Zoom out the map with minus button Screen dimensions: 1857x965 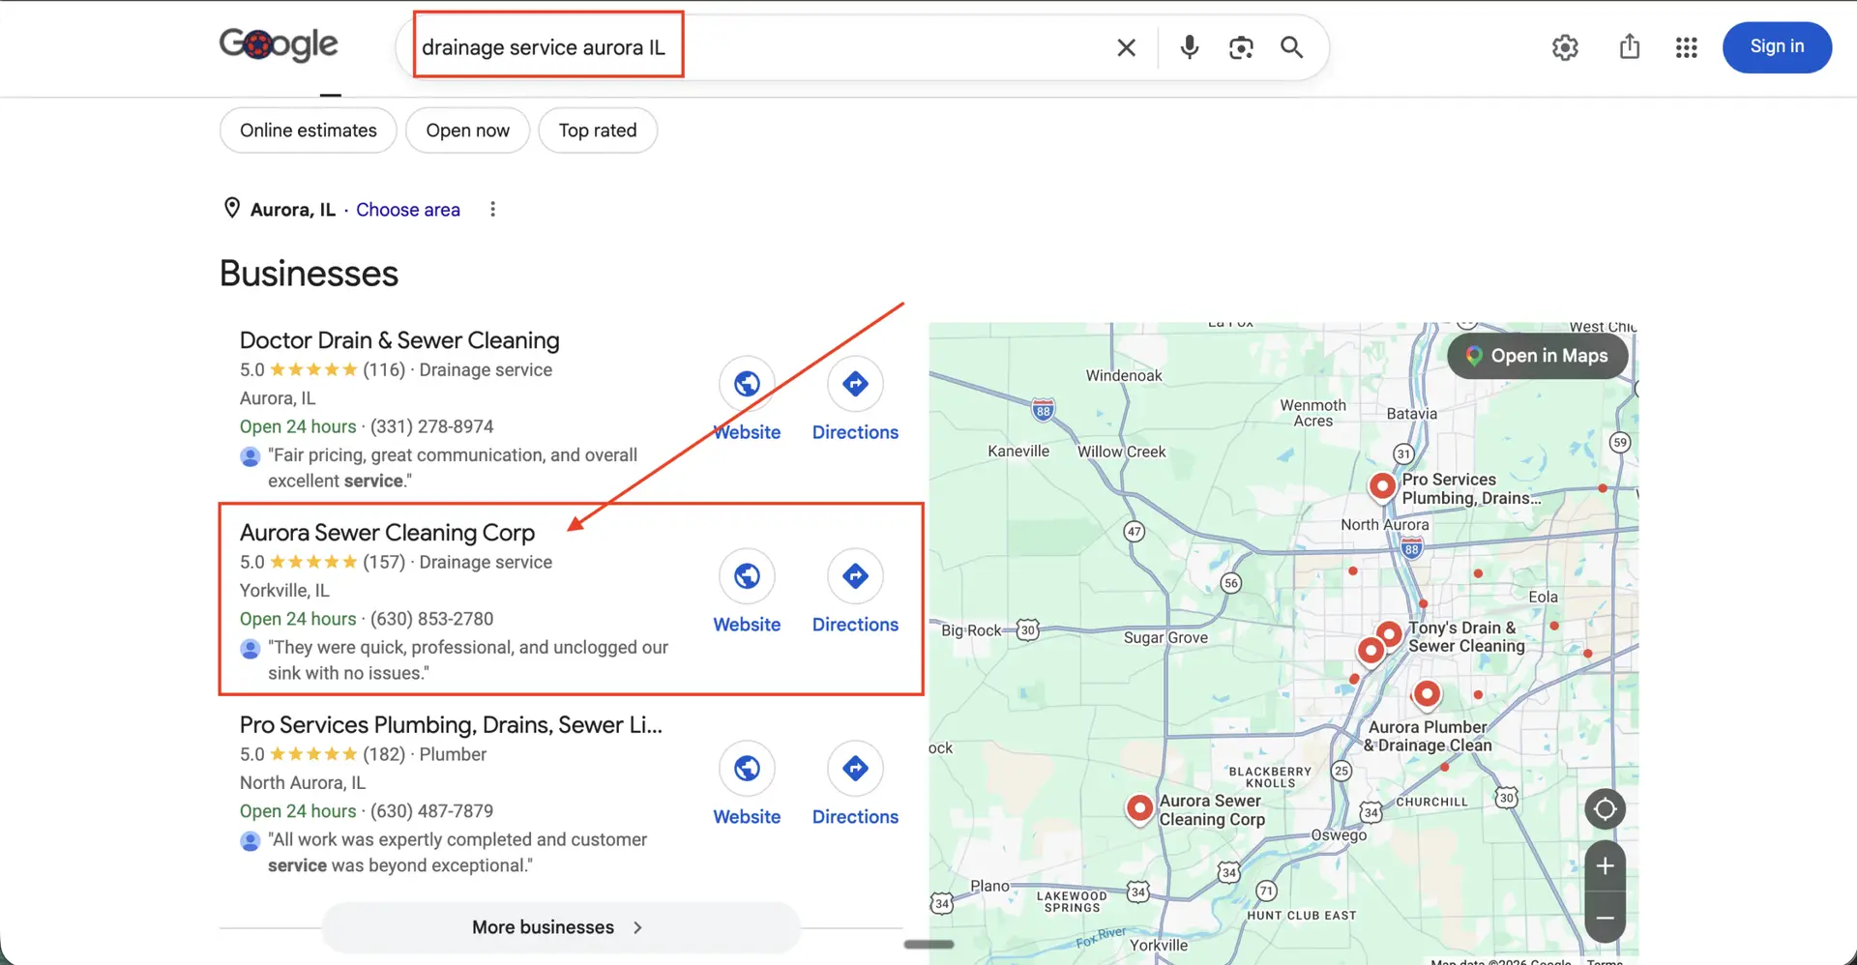[x=1606, y=918]
